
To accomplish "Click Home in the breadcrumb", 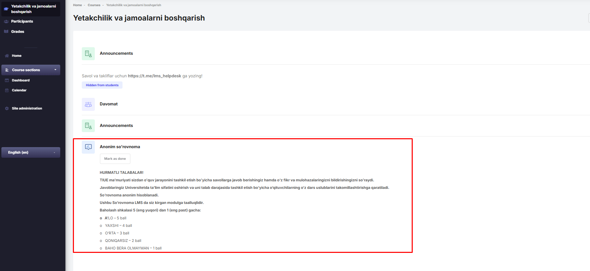I will click(x=77, y=5).
